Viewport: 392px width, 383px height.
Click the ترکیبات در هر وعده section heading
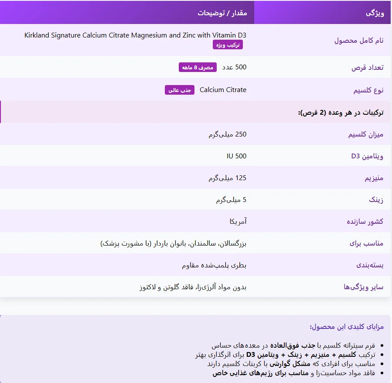[x=341, y=113]
